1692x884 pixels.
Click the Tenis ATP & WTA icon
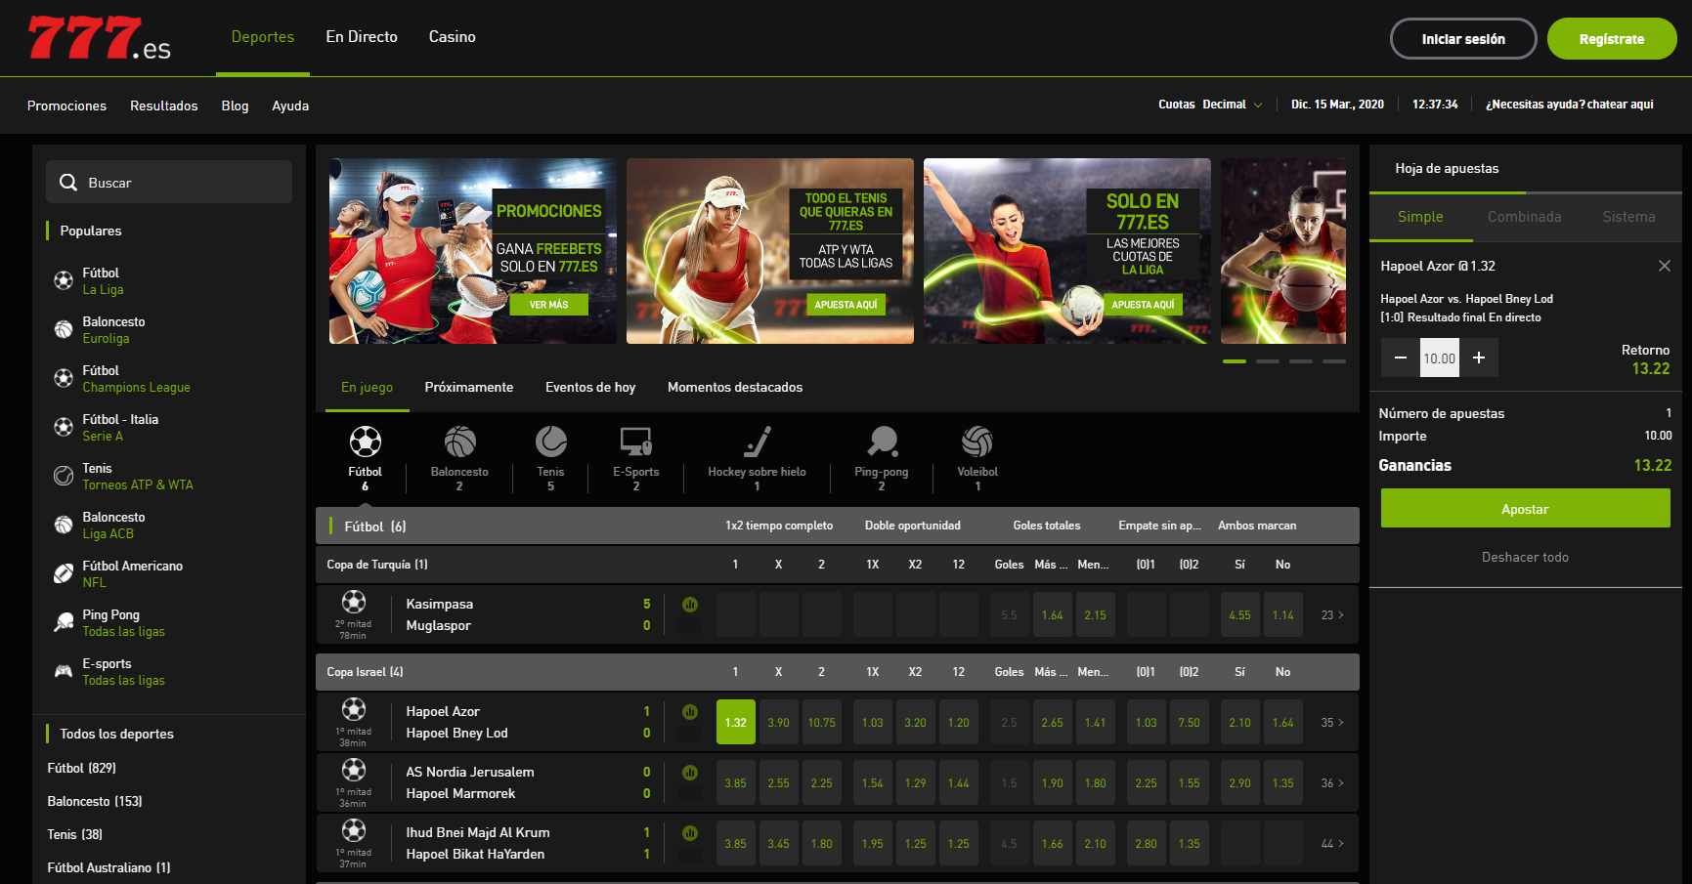point(64,477)
